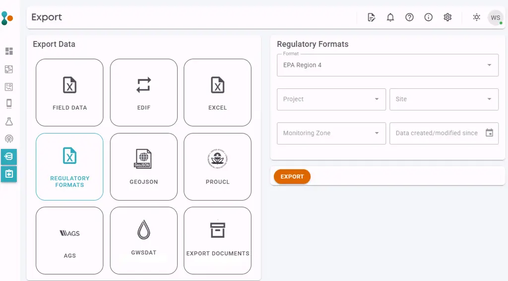Click the telemetry signal icon in sidebar
The width and height of the screenshot is (508, 281).
coord(9,139)
